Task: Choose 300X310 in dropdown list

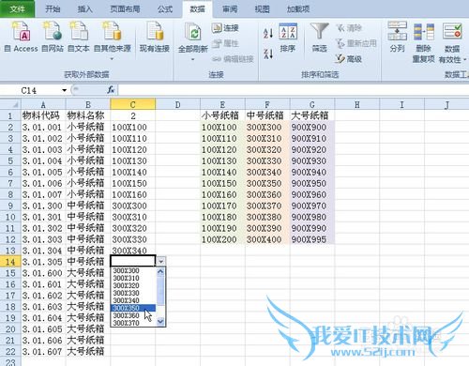Action: (133, 278)
